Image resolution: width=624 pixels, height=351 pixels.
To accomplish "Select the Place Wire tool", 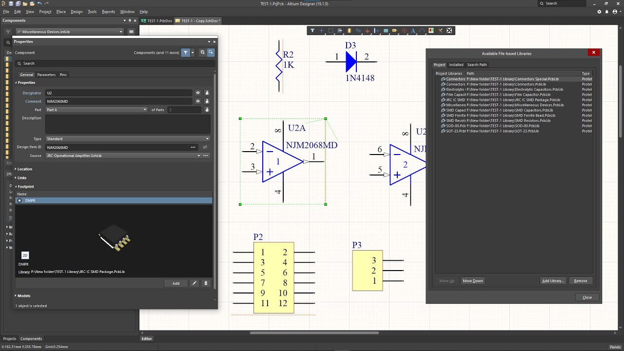I will 358,30.
